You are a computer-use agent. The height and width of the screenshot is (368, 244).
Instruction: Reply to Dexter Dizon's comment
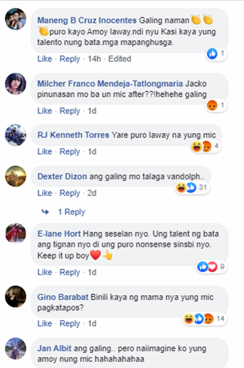pos(70,193)
